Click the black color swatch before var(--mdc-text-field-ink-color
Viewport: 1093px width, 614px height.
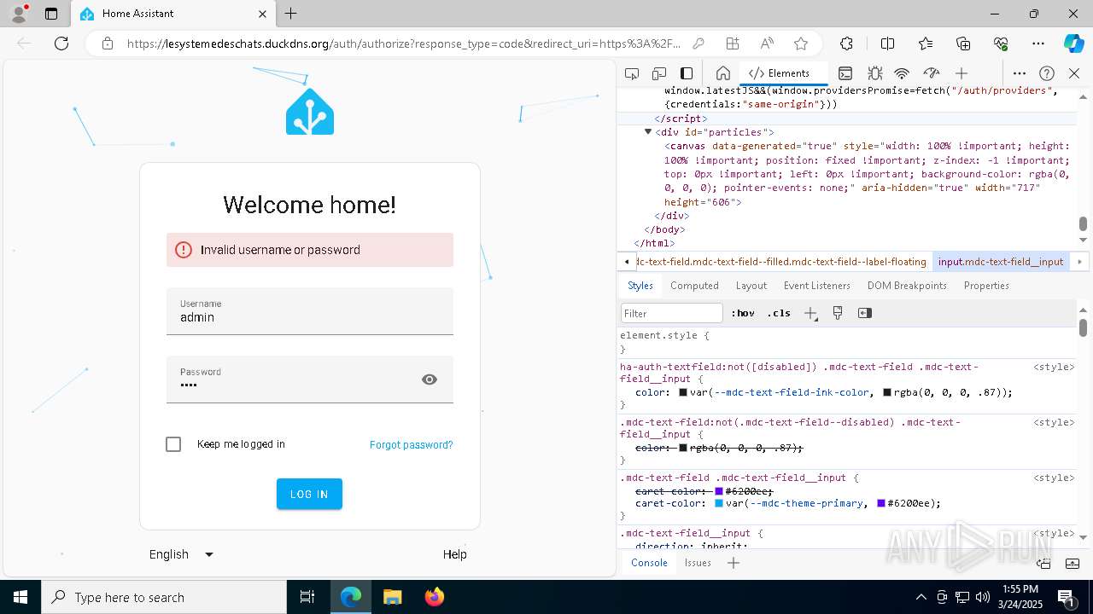[x=683, y=393]
